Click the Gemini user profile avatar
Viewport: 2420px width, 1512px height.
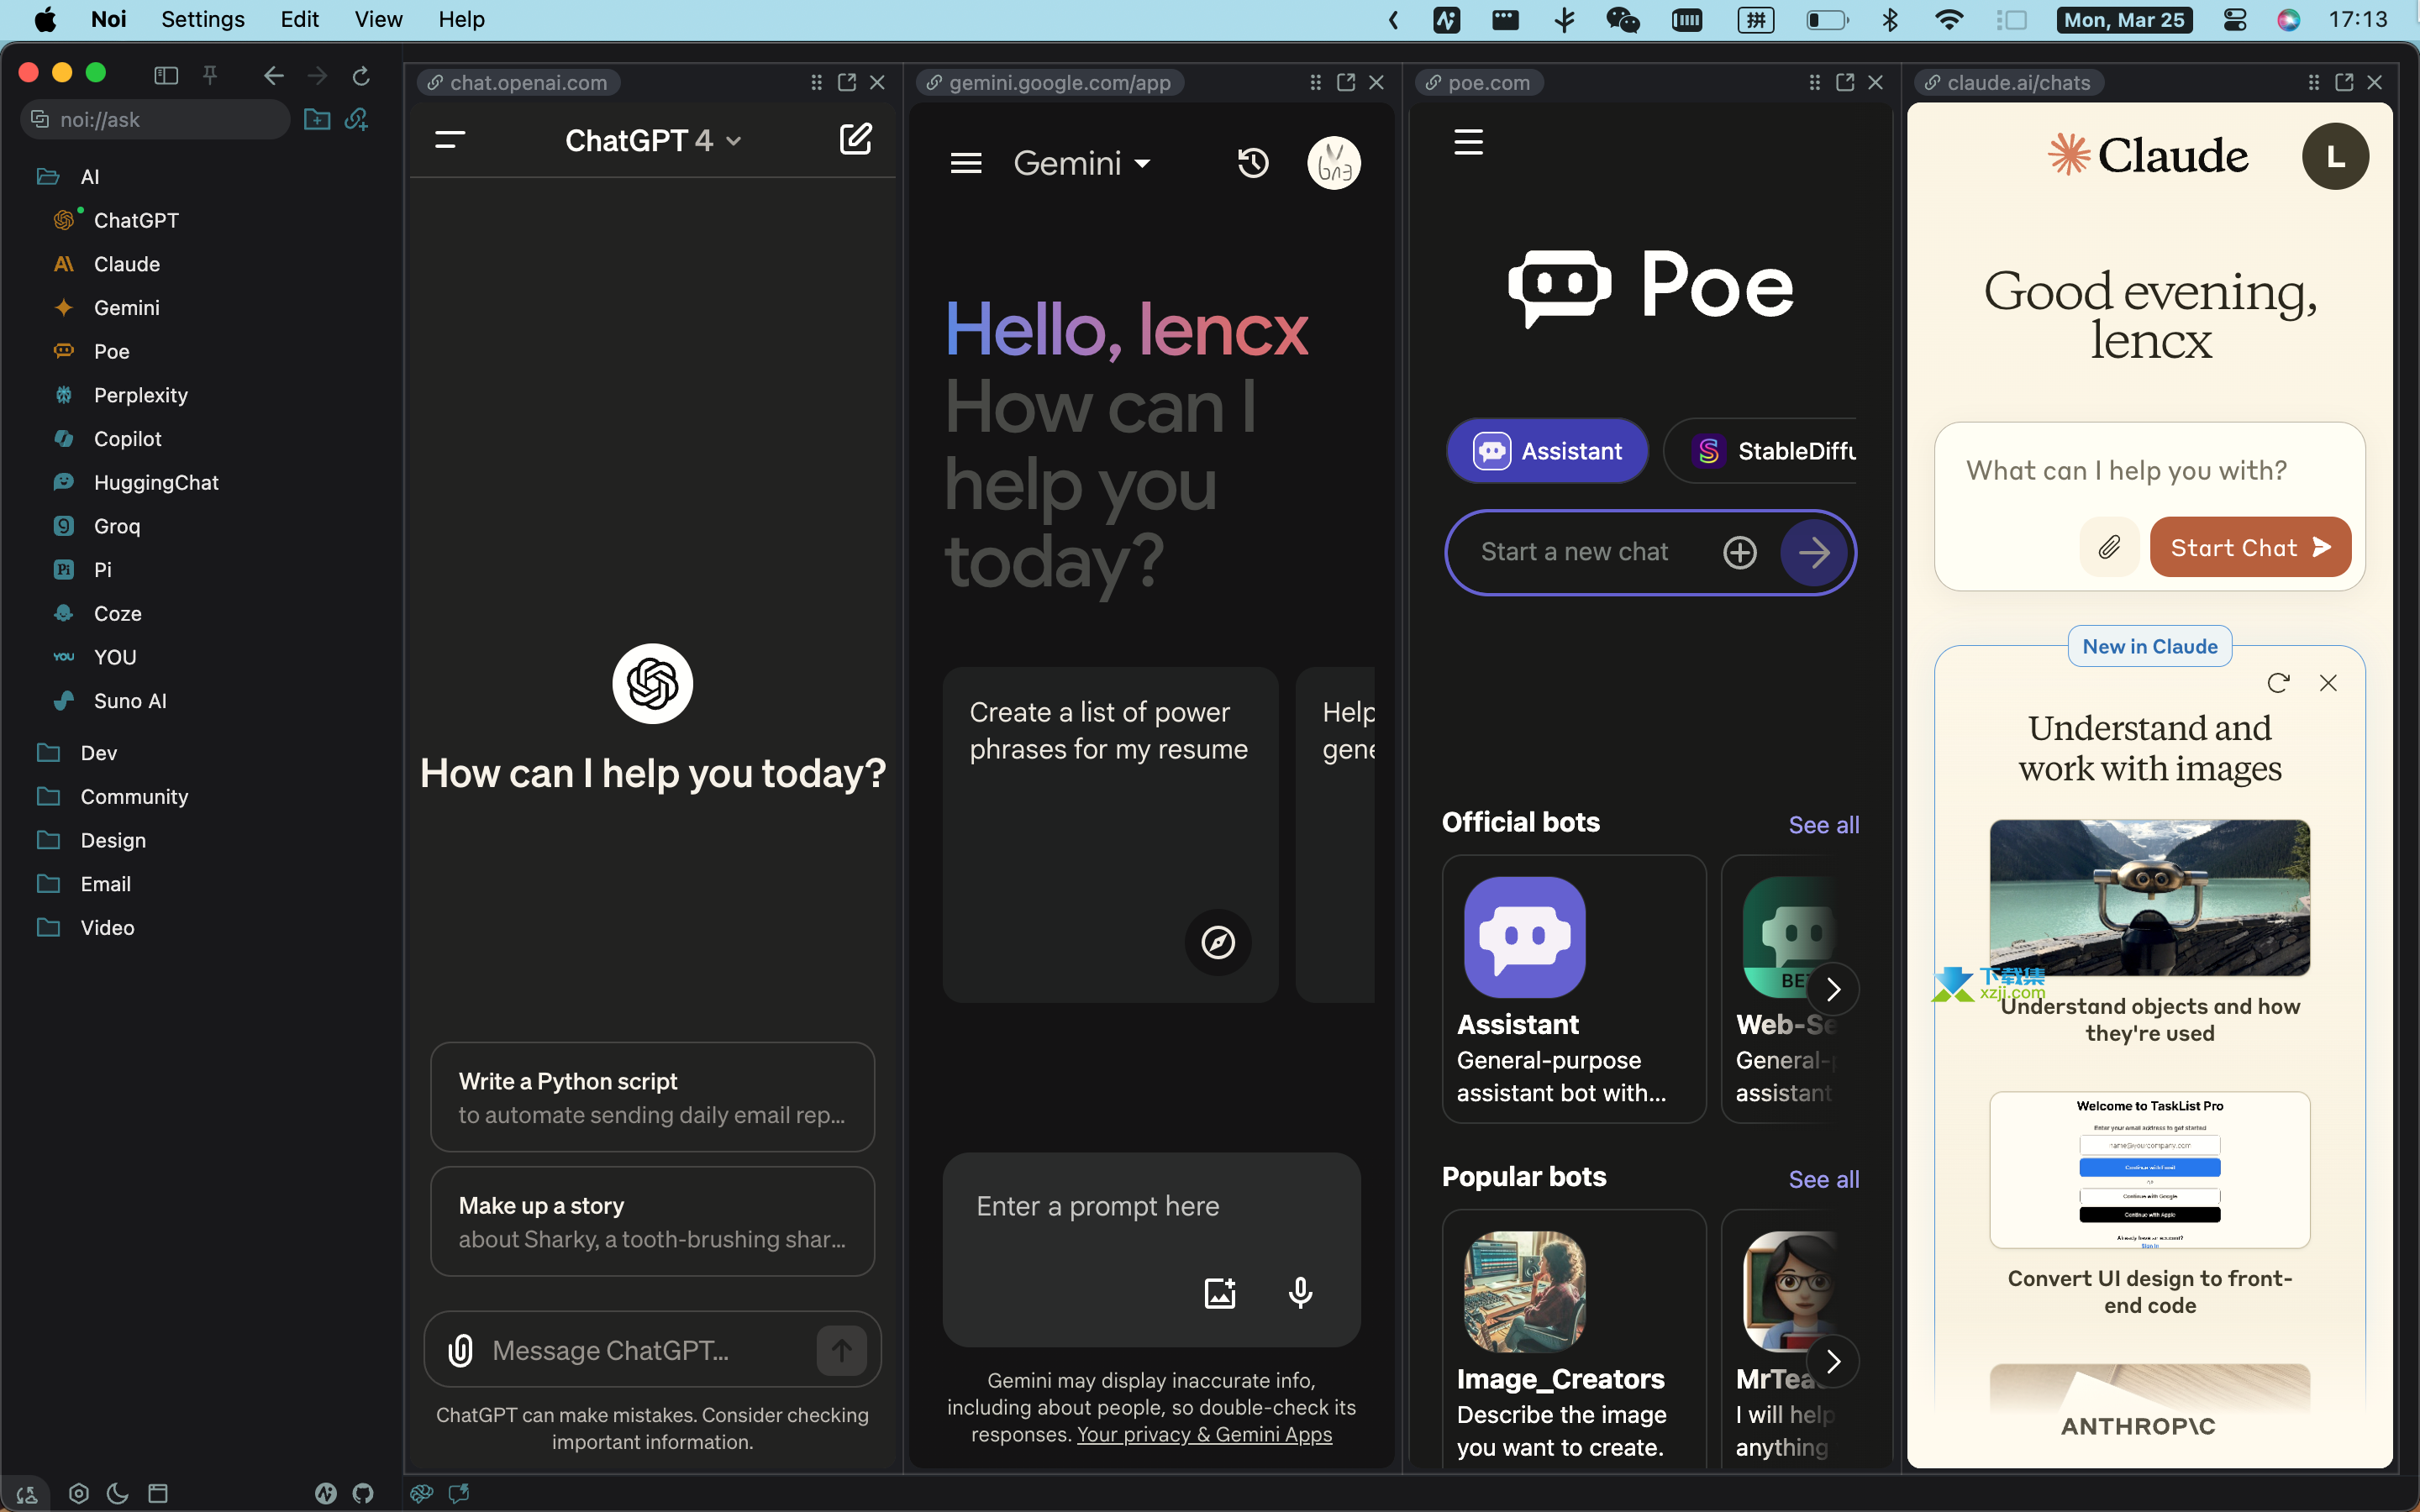pos(1336,162)
